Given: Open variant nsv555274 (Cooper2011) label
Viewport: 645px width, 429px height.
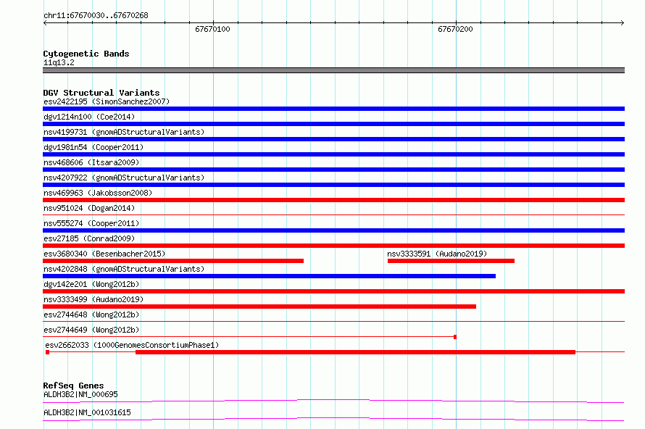Looking at the screenshot, I should point(91,223).
